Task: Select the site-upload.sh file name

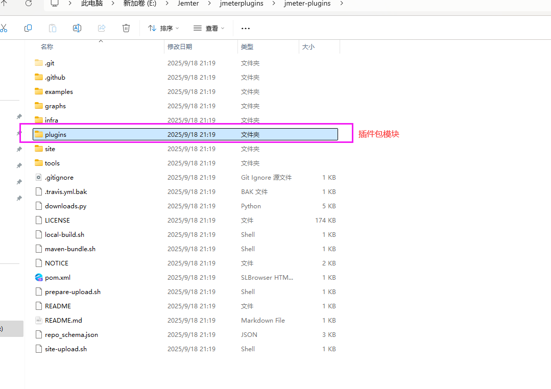Action: (66, 349)
